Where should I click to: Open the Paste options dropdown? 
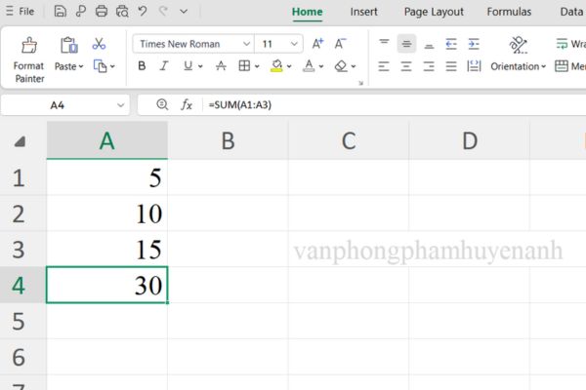(x=69, y=66)
